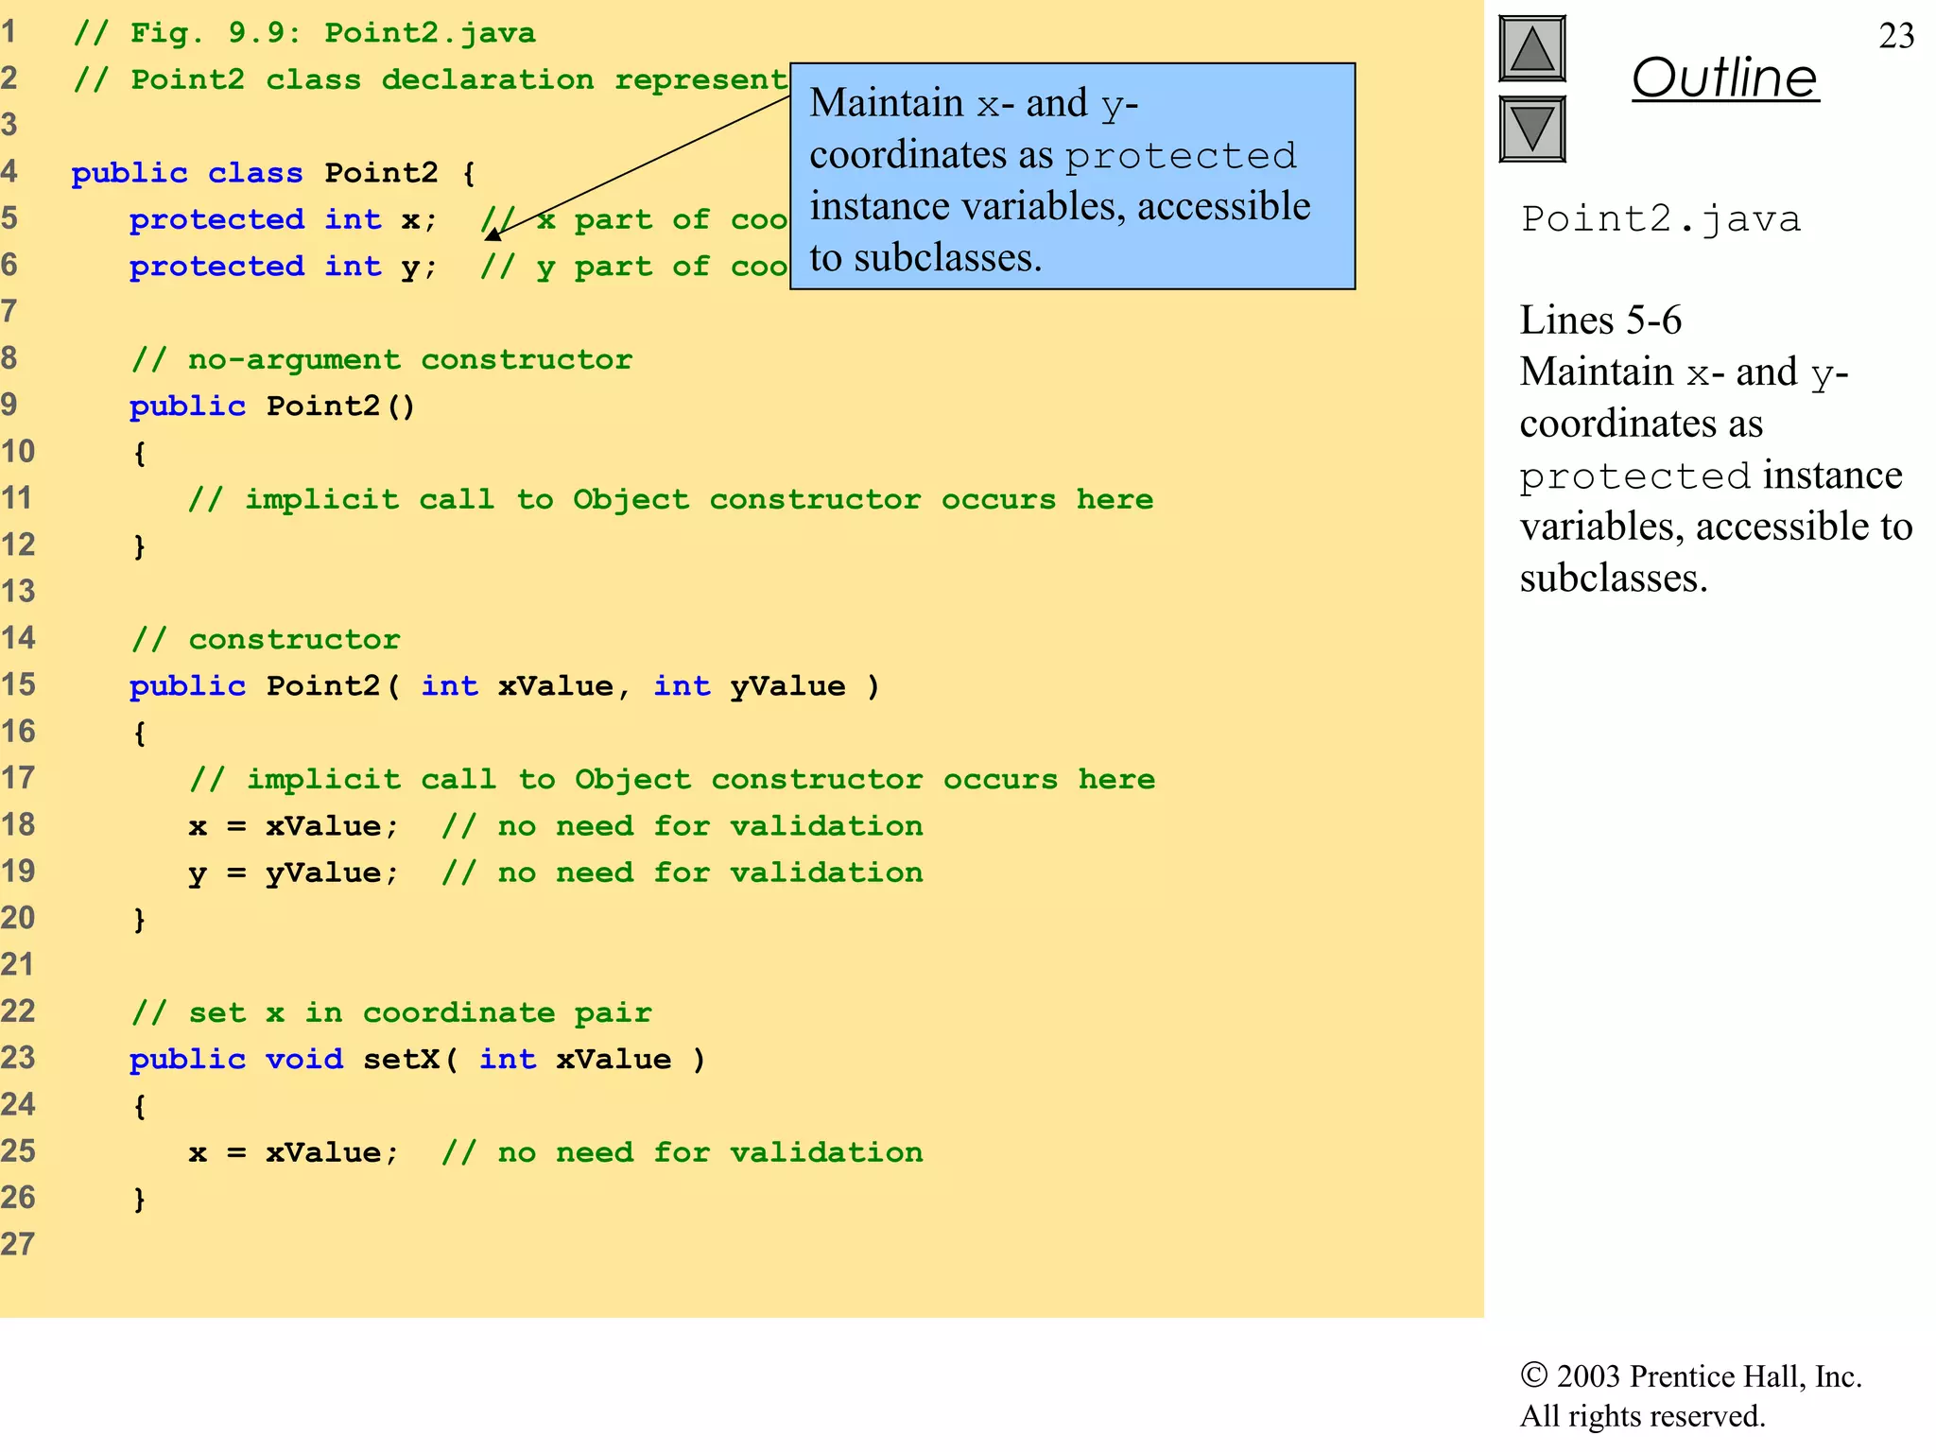The height and width of the screenshot is (1452, 1936).
Task: Click the Fig. 9.9 header comment
Action: (304, 33)
